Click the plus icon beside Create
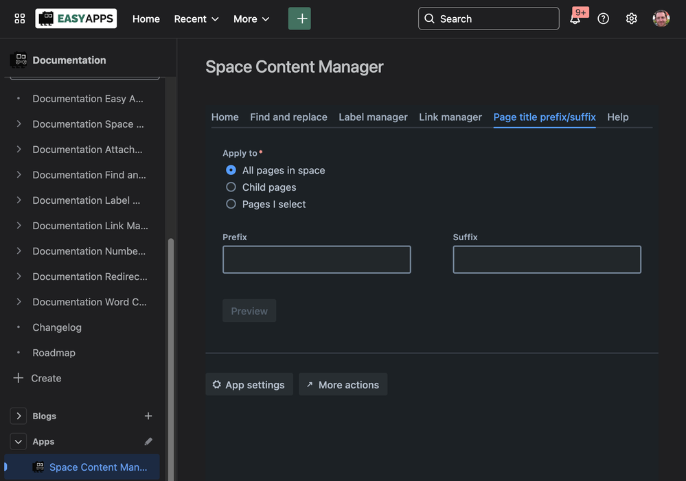 [x=18, y=378]
